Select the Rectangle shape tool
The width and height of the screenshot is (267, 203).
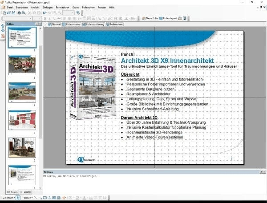pos(44,197)
